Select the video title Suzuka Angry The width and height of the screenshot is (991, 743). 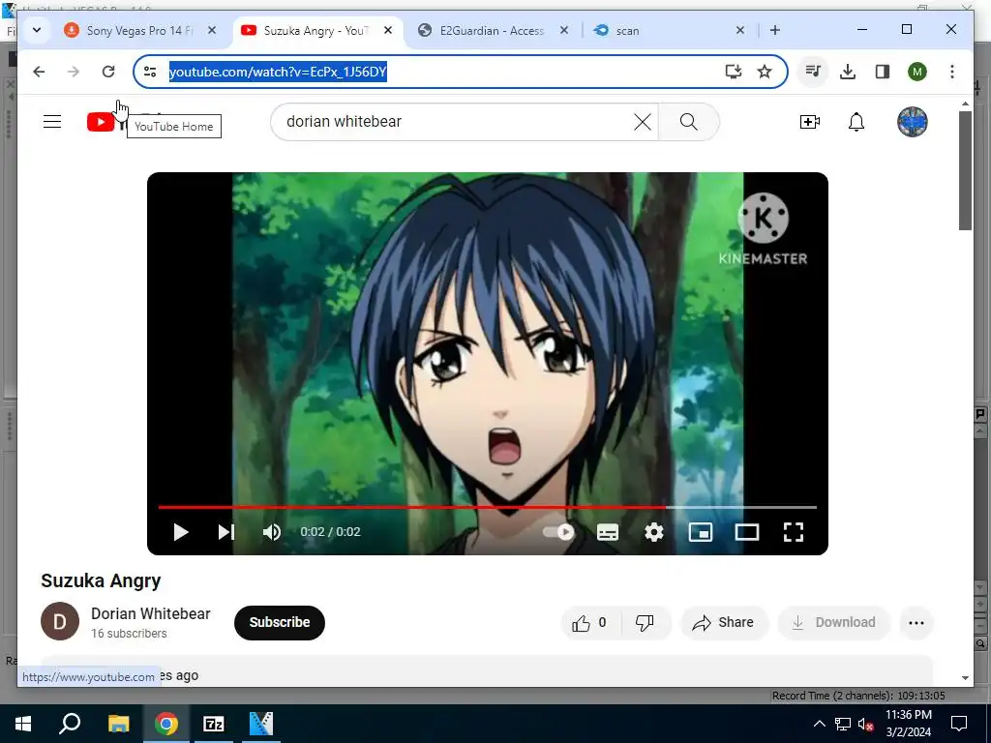pyautogui.click(x=101, y=580)
